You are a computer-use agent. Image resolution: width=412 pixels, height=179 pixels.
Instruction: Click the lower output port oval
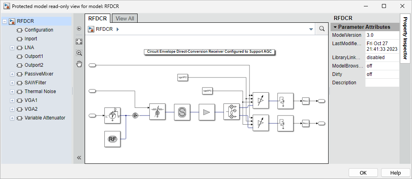(x=322, y=123)
